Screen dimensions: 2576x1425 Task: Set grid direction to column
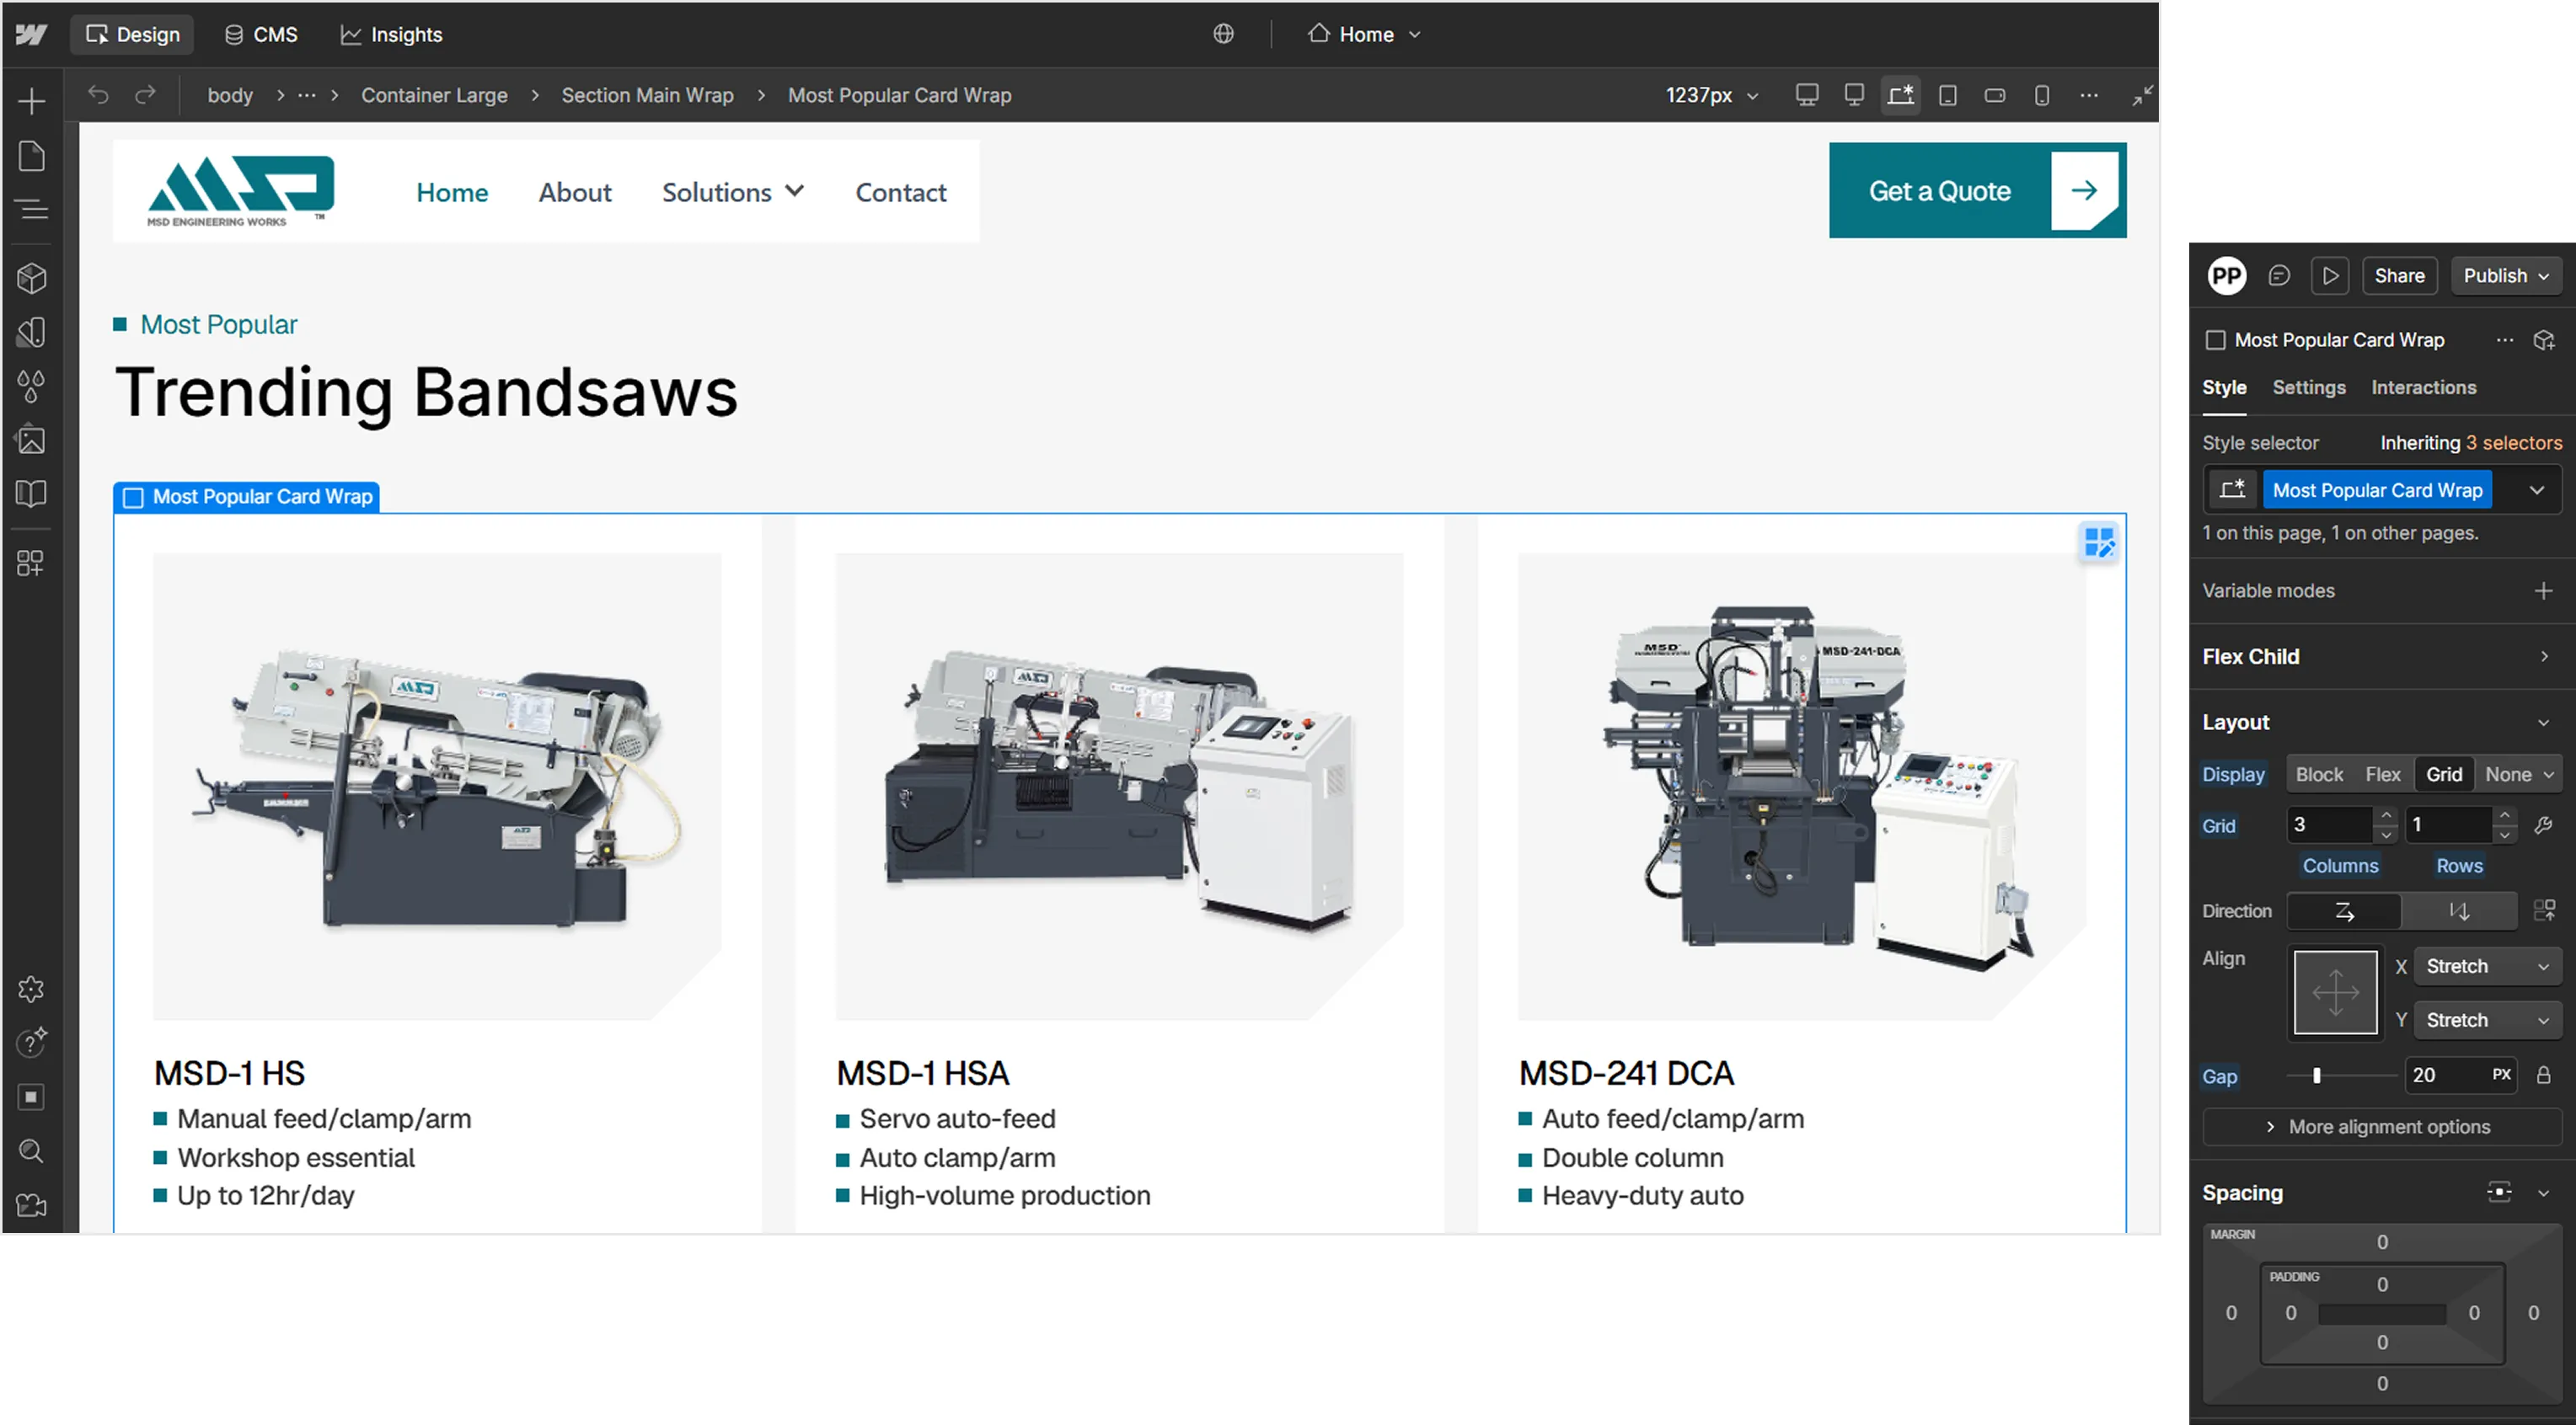pos(2460,911)
